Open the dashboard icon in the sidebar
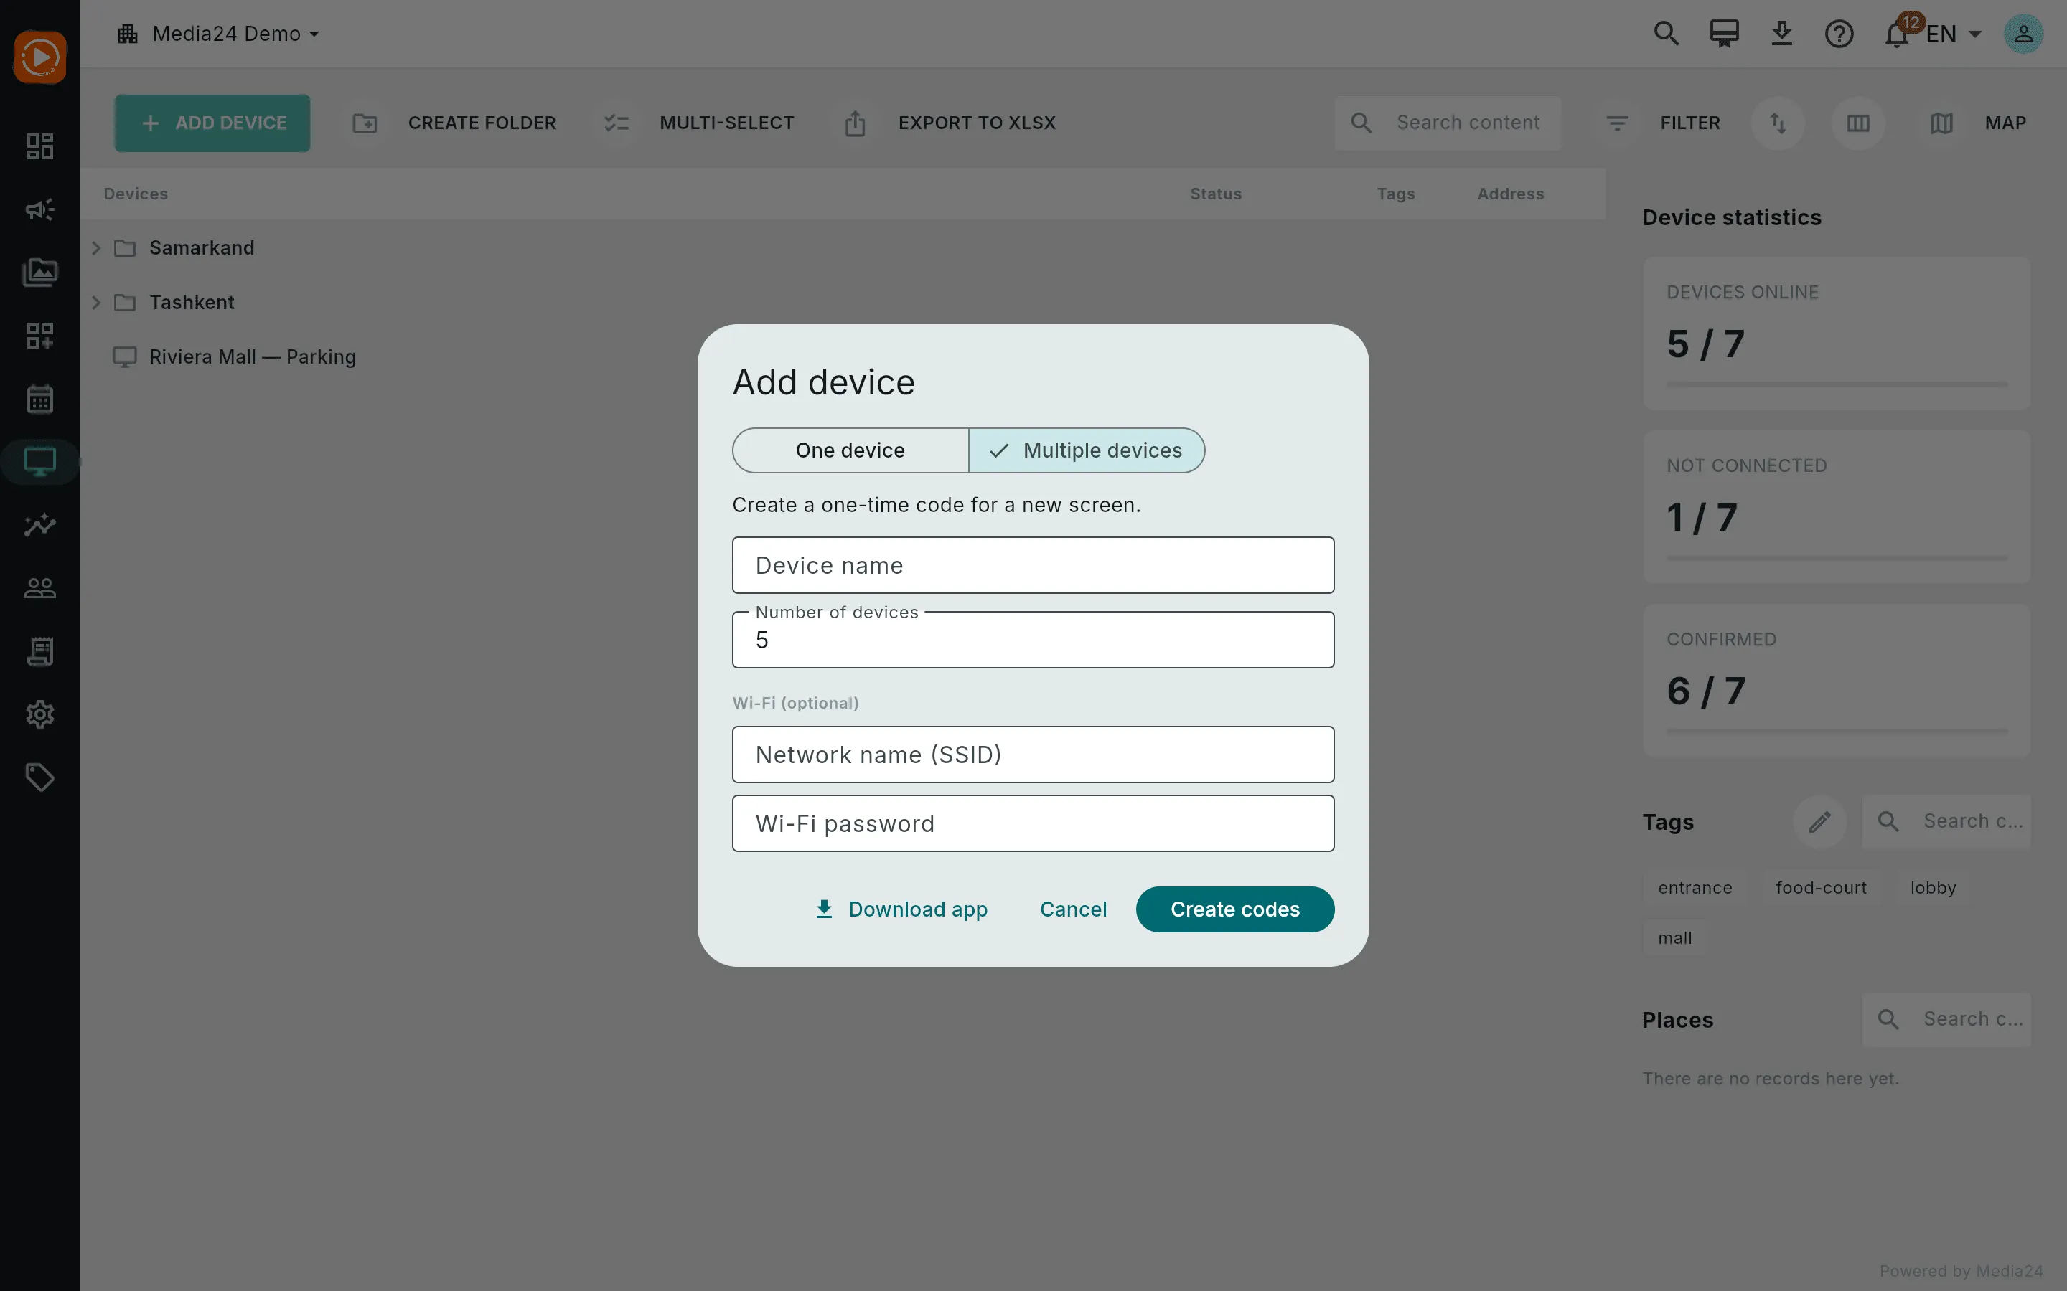Viewport: 2067px width, 1291px height. tap(40, 146)
